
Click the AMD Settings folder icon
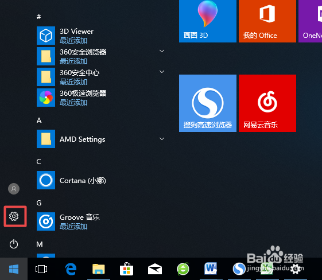pyautogui.click(x=46, y=139)
